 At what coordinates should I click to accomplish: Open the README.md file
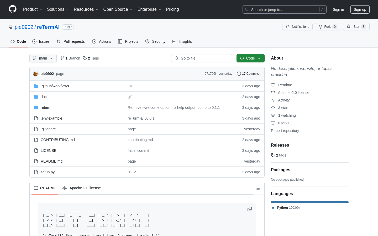point(51,161)
